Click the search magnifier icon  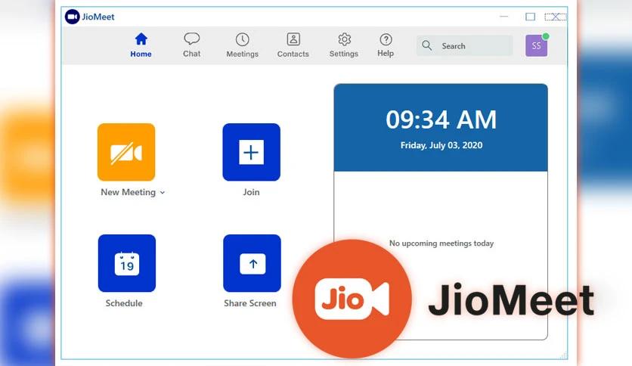(427, 45)
